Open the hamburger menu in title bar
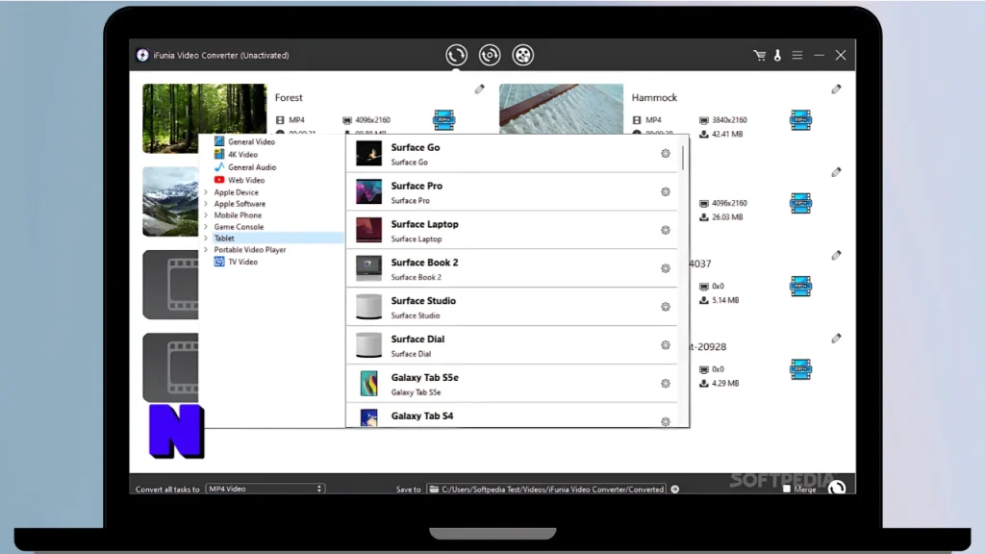The height and width of the screenshot is (554, 985). pos(797,55)
